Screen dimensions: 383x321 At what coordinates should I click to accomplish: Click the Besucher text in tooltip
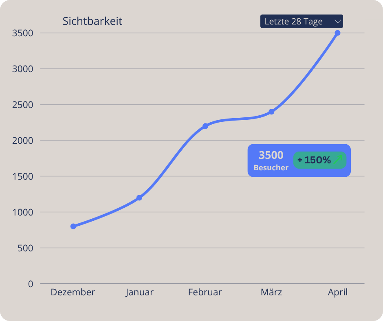point(271,168)
